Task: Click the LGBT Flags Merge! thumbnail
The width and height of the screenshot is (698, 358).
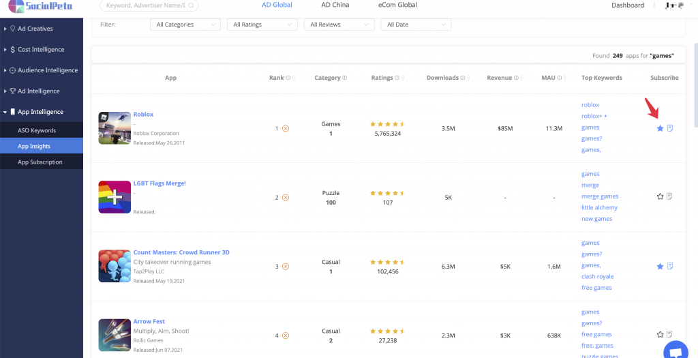Action: 115,197
